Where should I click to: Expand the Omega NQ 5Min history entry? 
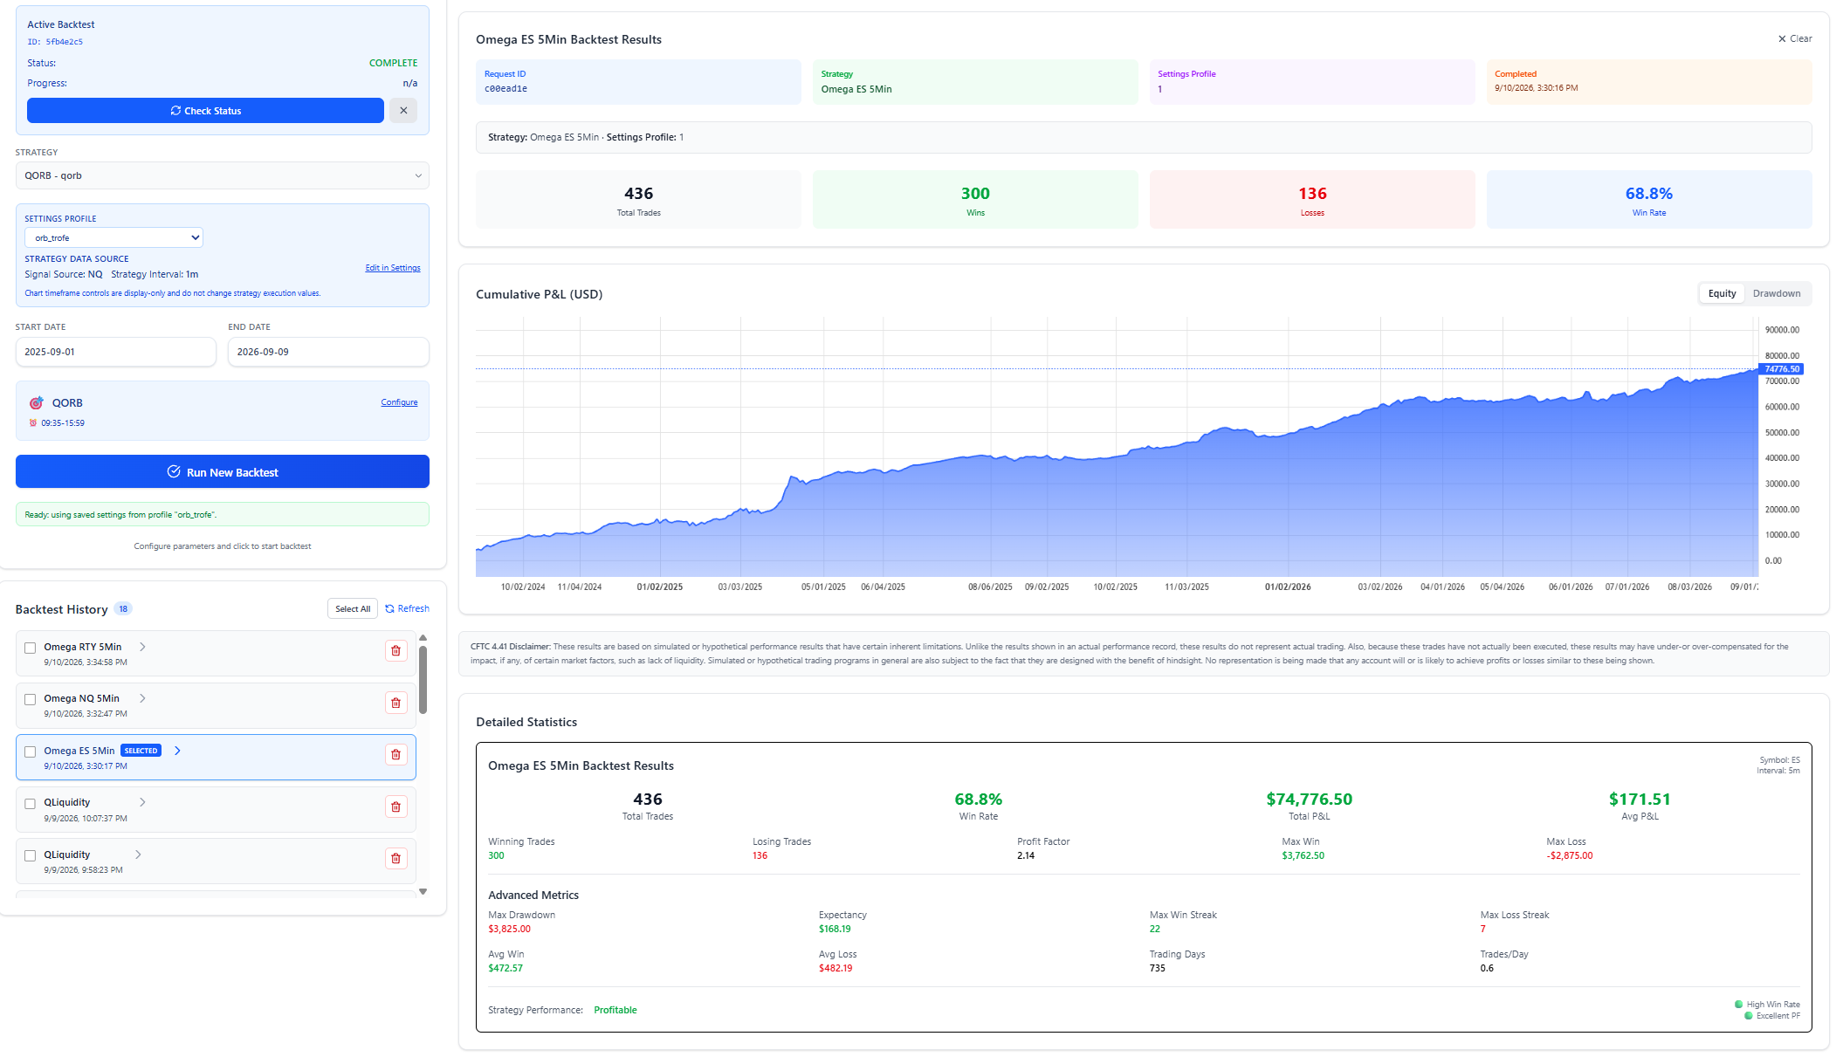point(142,698)
